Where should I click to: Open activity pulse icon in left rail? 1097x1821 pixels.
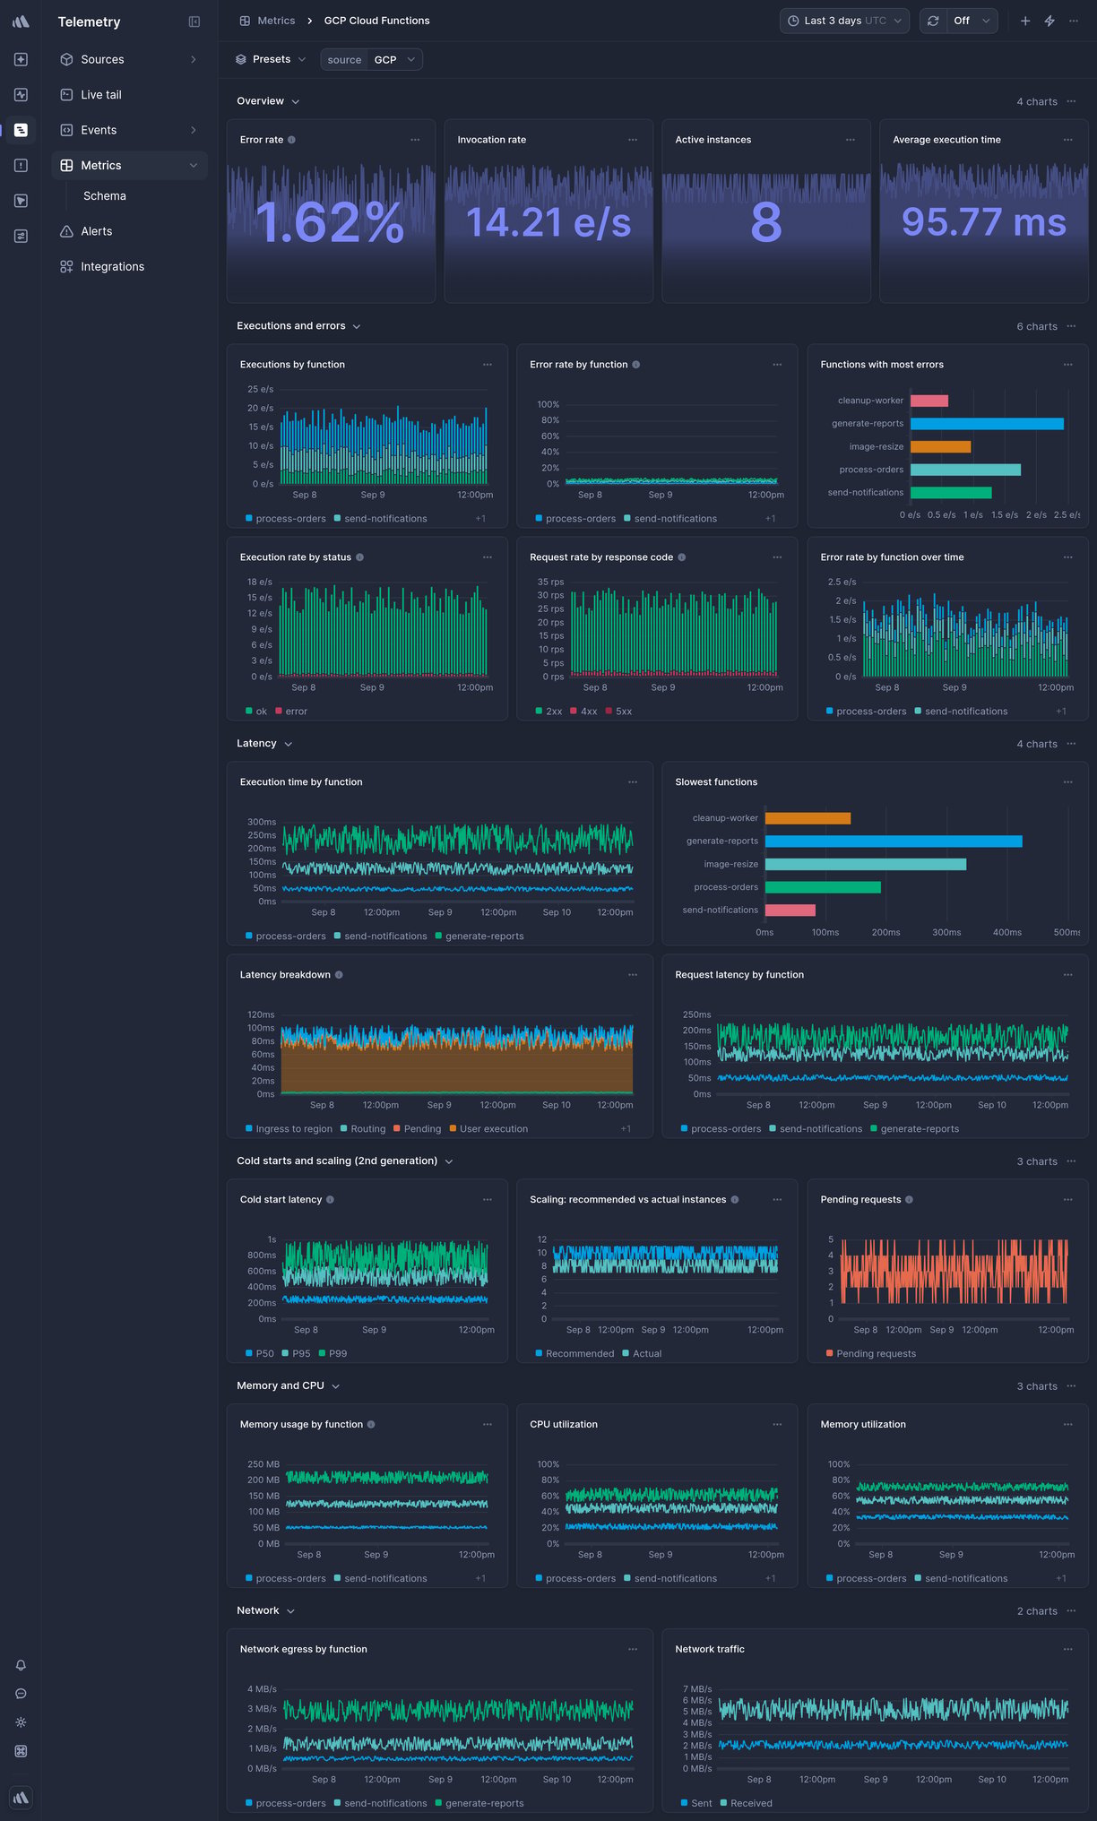[21, 94]
